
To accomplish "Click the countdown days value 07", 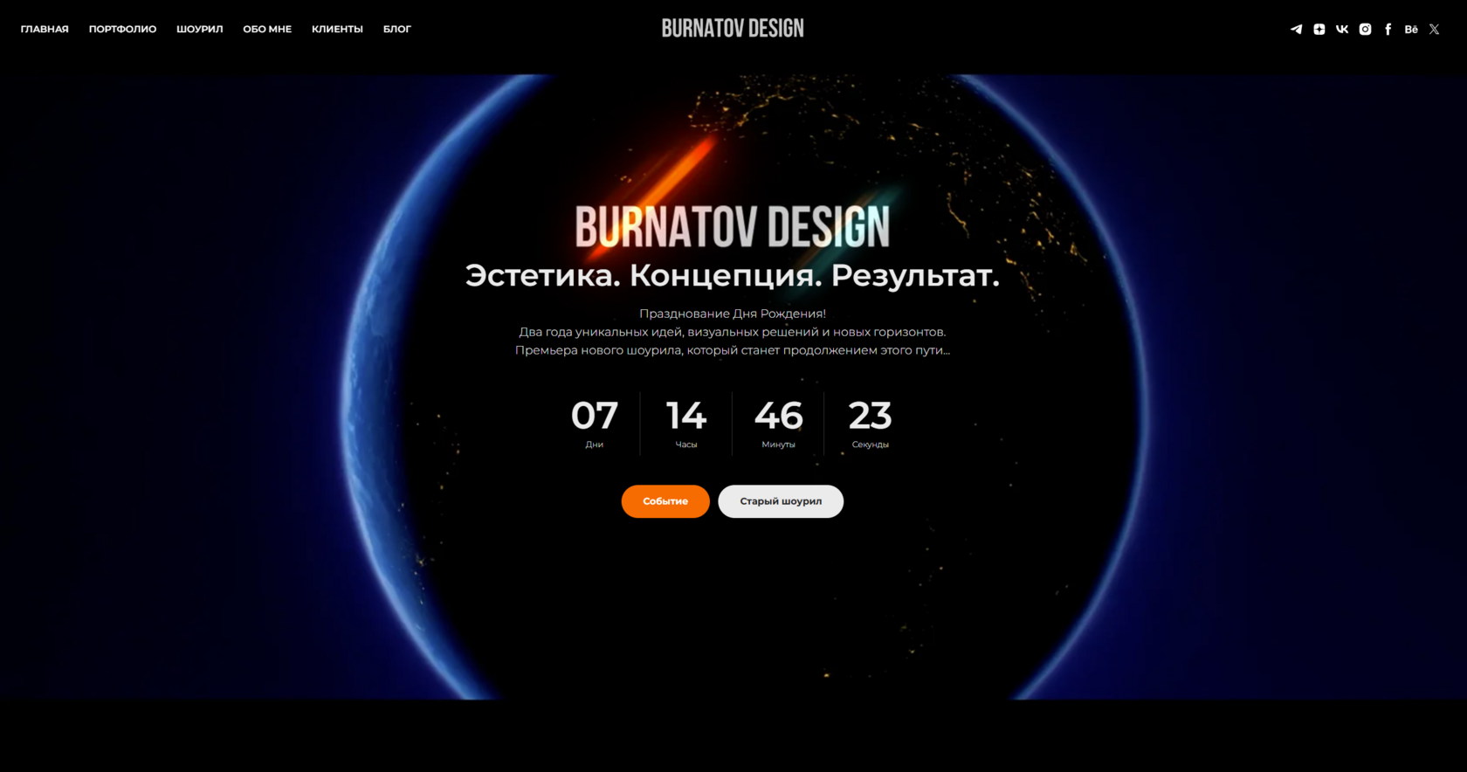I will click(x=595, y=416).
